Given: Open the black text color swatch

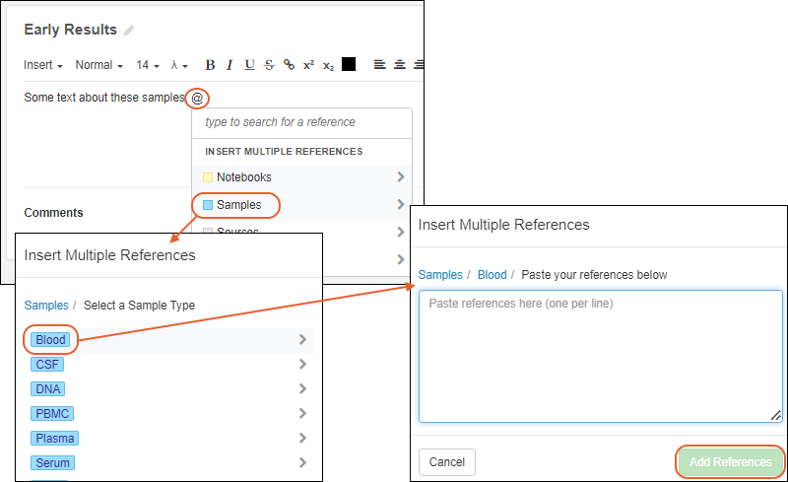Looking at the screenshot, I should (349, 65).
